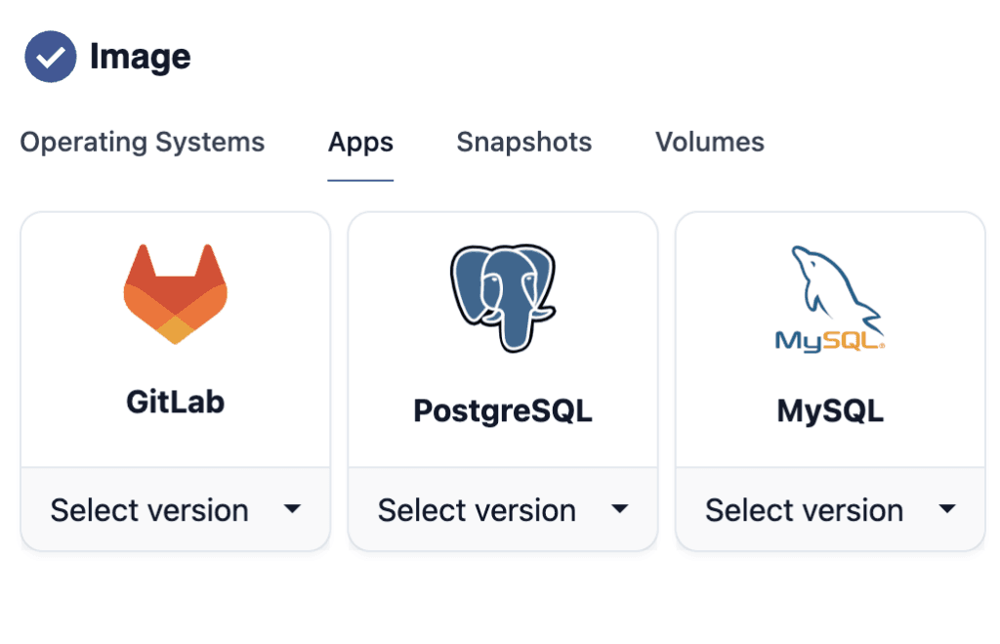Stay on the Apps tab

[x=360, y=142]
